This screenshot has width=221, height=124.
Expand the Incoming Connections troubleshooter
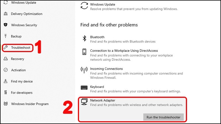tap(106, 69)
